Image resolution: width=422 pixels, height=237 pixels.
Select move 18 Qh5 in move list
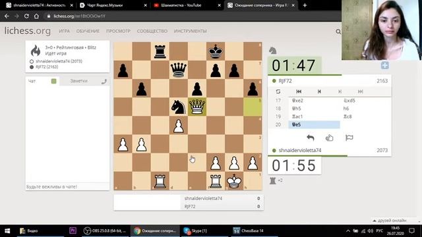tap(314, 109)
